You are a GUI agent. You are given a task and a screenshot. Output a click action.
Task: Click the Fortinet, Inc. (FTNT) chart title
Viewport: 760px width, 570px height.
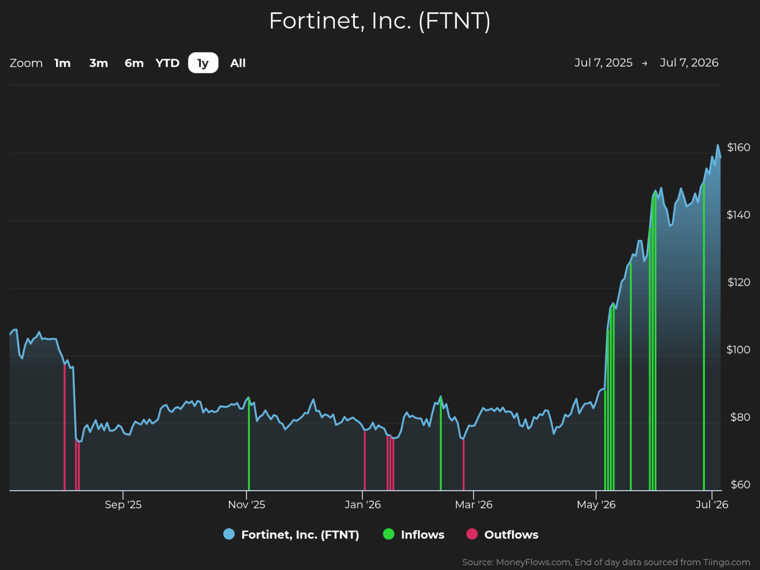click(x=380, y=21)
